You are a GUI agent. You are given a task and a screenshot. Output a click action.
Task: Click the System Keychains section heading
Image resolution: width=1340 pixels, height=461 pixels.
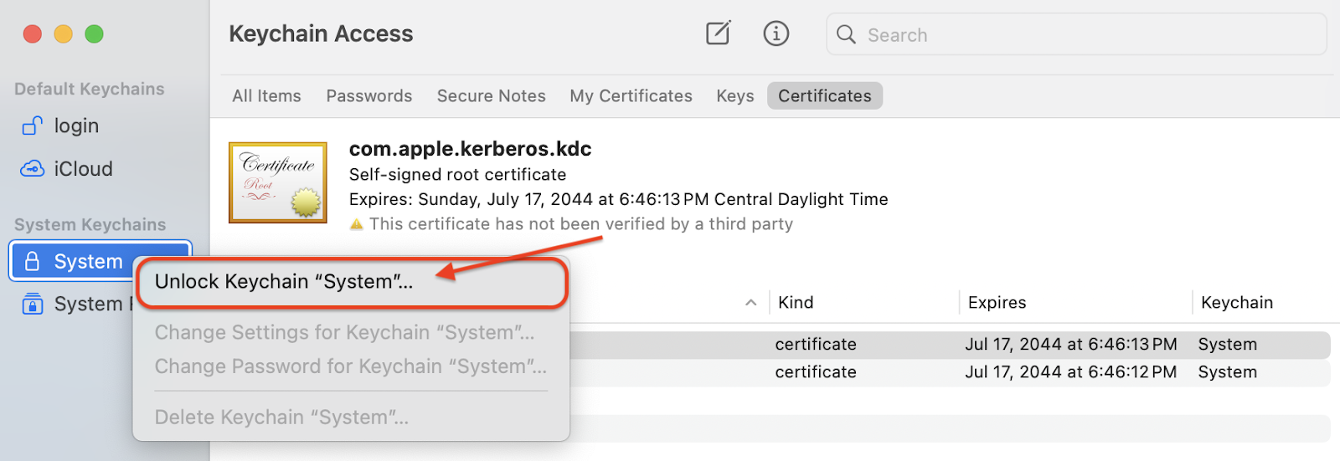(90, 224)
